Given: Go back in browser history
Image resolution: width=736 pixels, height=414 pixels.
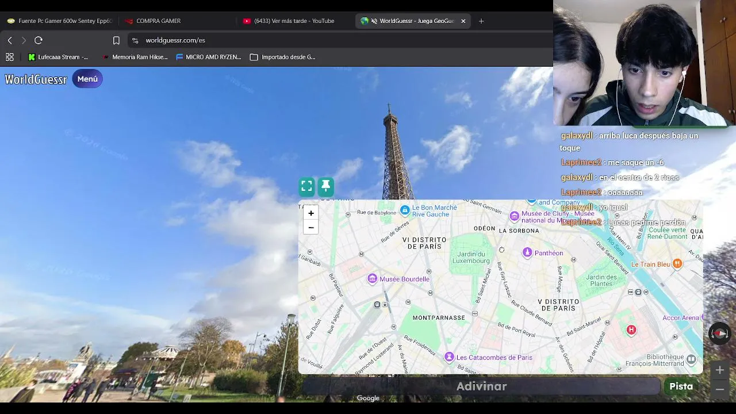Looking at the screenshot, I should click(x=10, y=40).
